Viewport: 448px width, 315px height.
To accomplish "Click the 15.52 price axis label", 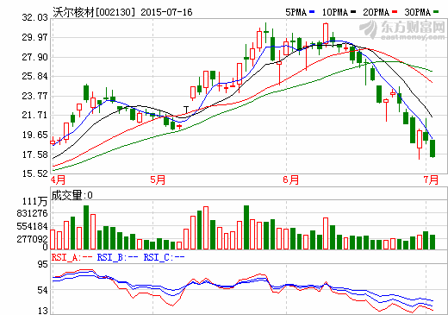I will click(34, 173).
